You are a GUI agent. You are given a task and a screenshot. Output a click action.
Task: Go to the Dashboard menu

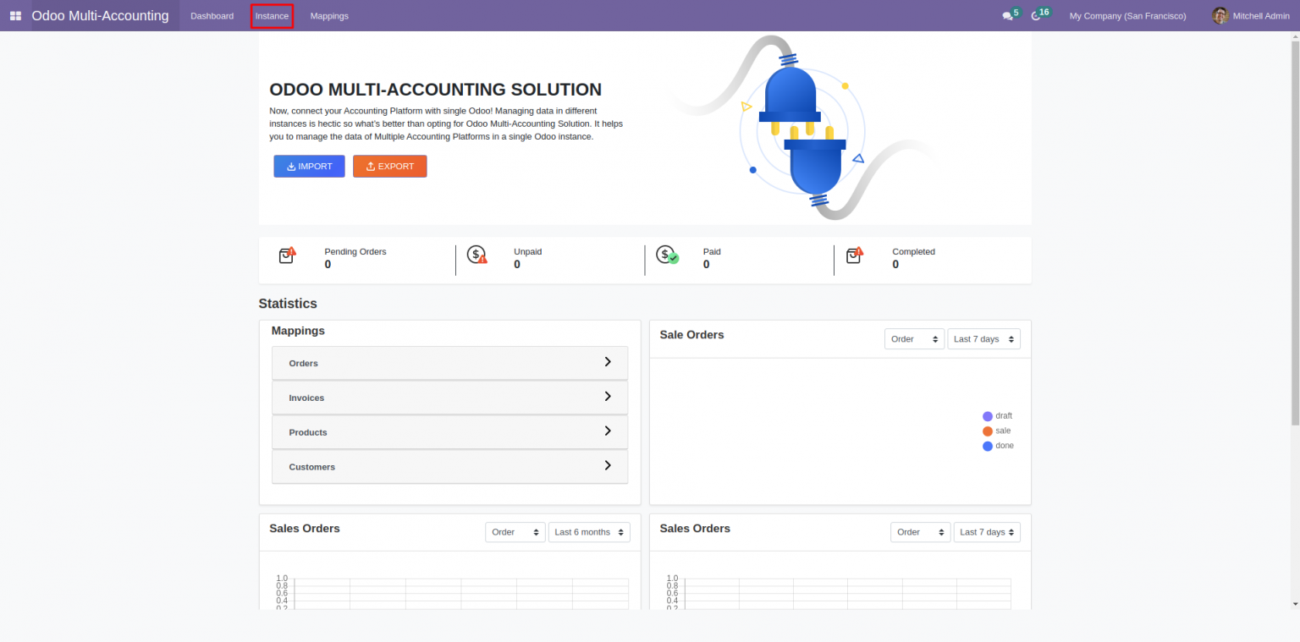pyautogui.click(x=212, y=16)
